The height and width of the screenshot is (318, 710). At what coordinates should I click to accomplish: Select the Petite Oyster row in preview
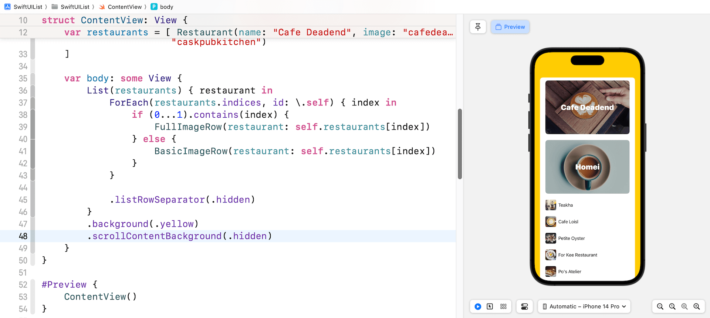(587, 238)
